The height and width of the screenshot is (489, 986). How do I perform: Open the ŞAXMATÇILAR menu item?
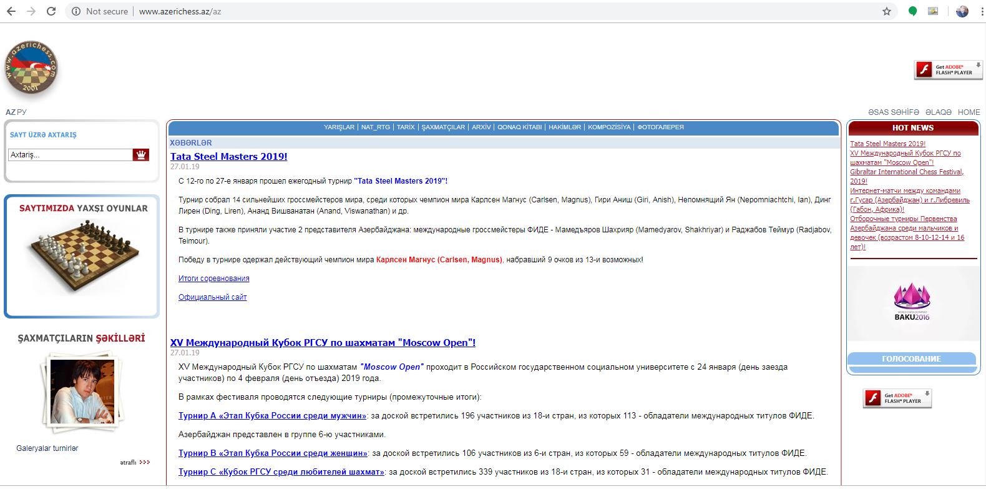click(443, 127)
